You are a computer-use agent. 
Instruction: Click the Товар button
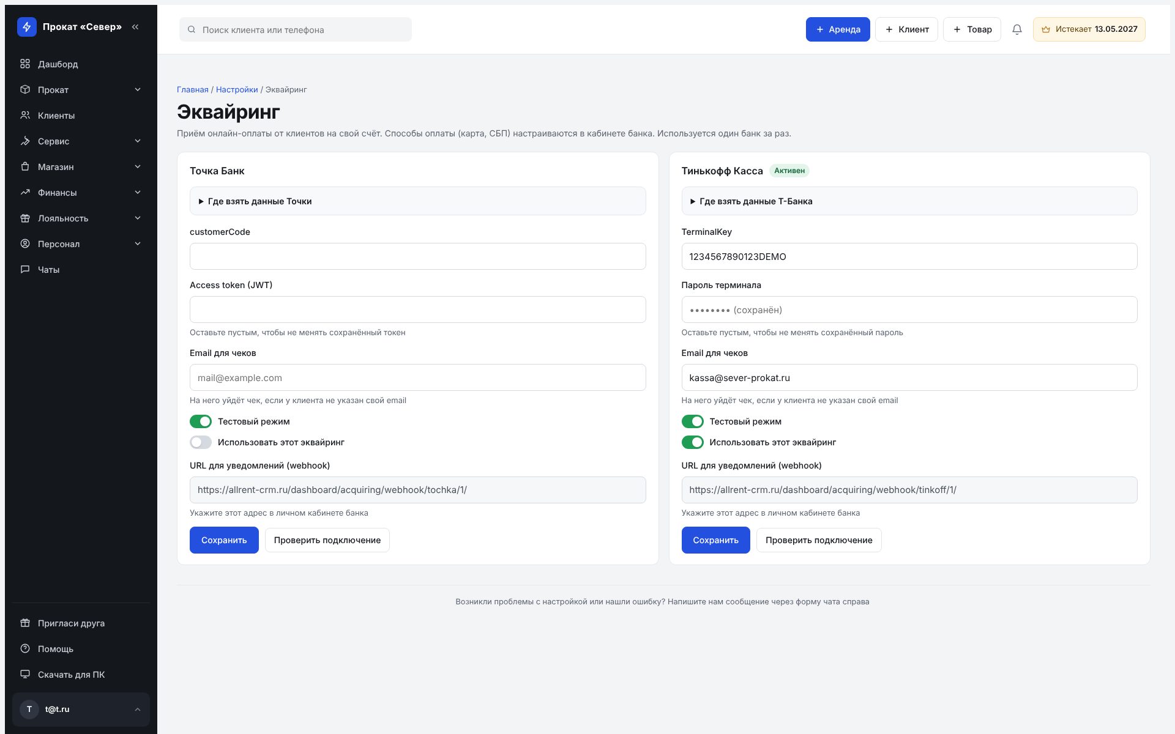coord(972,29)
